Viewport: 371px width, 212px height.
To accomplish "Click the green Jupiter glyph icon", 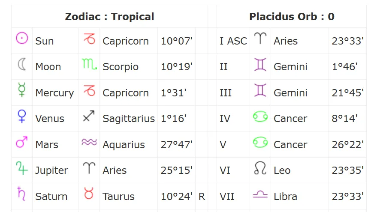I will (21, 168).
